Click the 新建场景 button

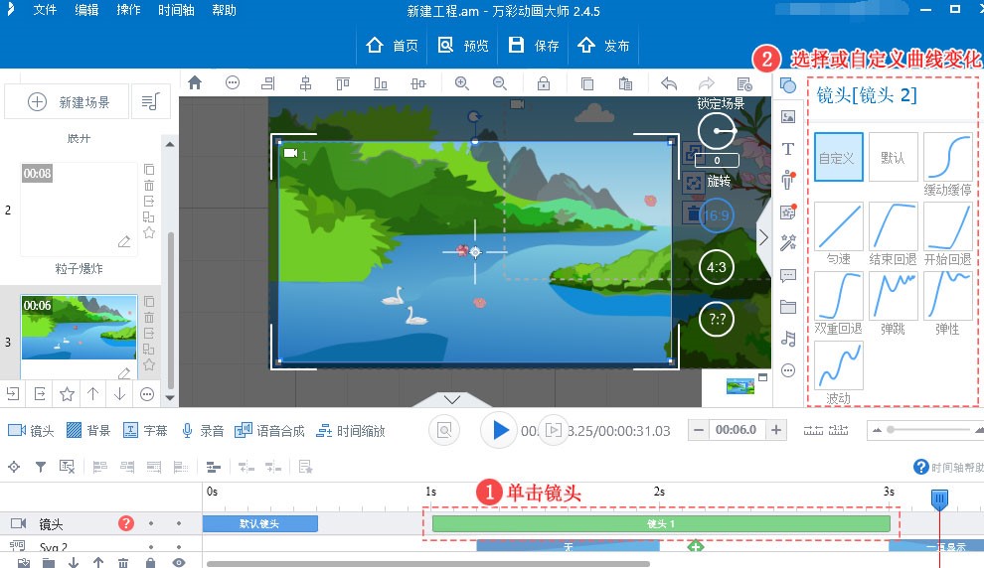pyautogui.click(x=69, y=102)
